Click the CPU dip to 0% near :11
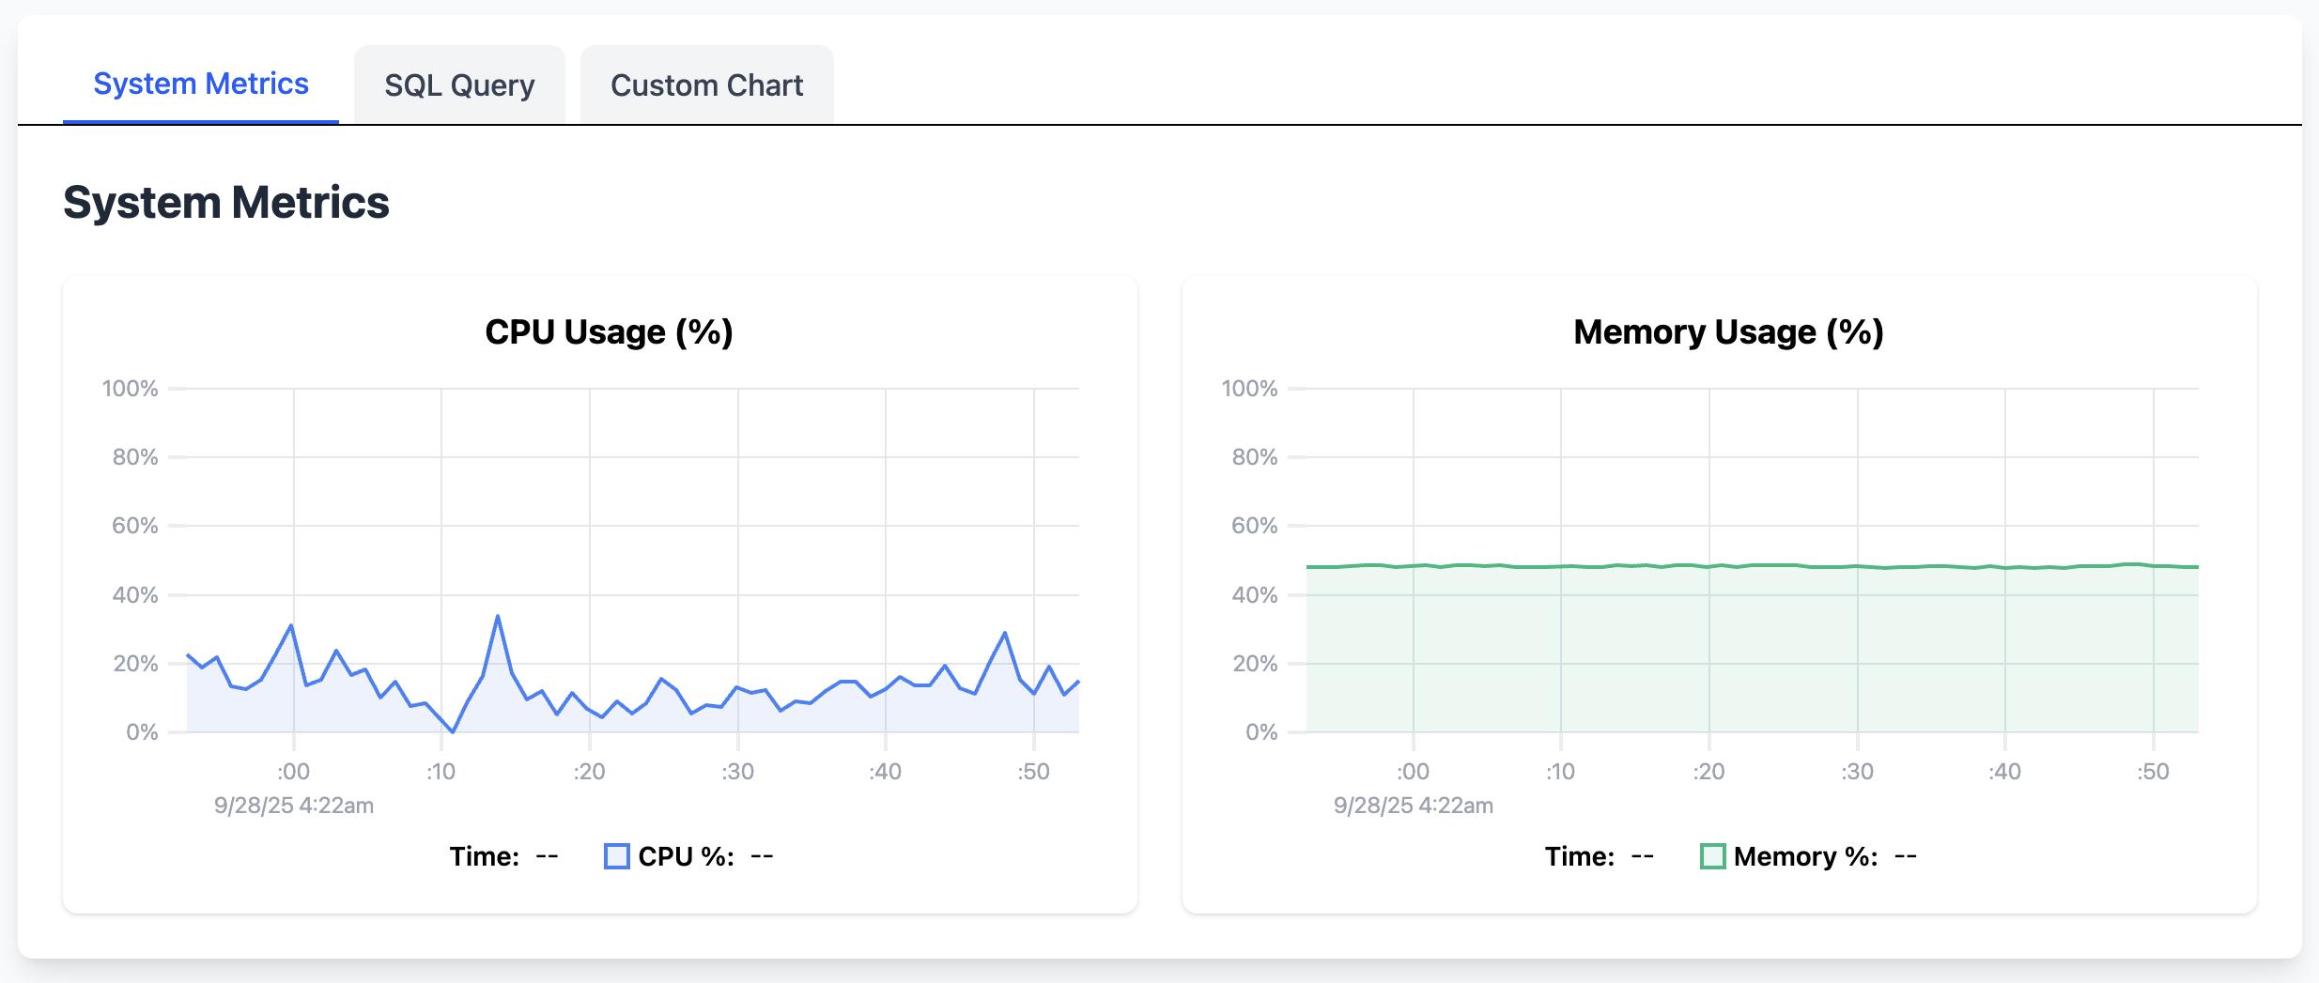Screen dimensions: 2319x983 [x=454, y=730]
